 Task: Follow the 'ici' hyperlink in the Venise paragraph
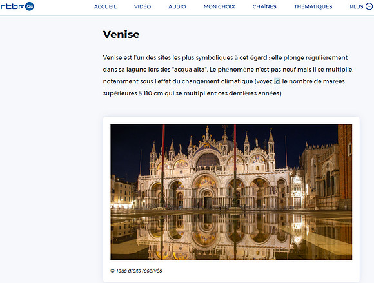pos(277,81)
